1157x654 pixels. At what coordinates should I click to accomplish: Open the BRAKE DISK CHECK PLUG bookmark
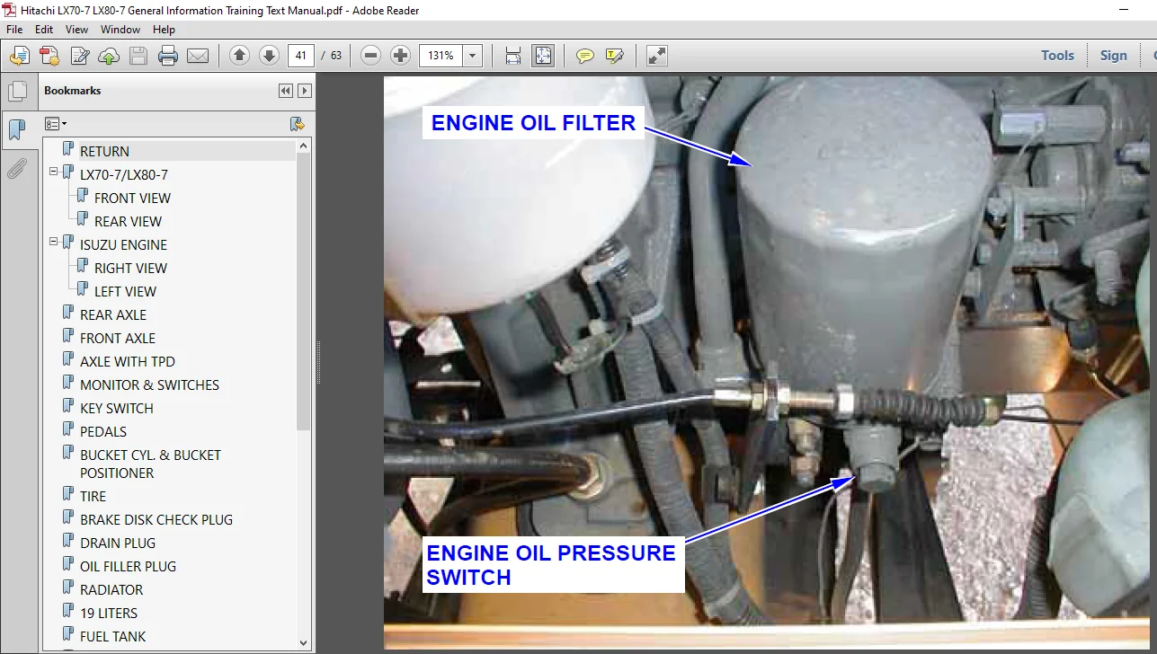point(156,519)
